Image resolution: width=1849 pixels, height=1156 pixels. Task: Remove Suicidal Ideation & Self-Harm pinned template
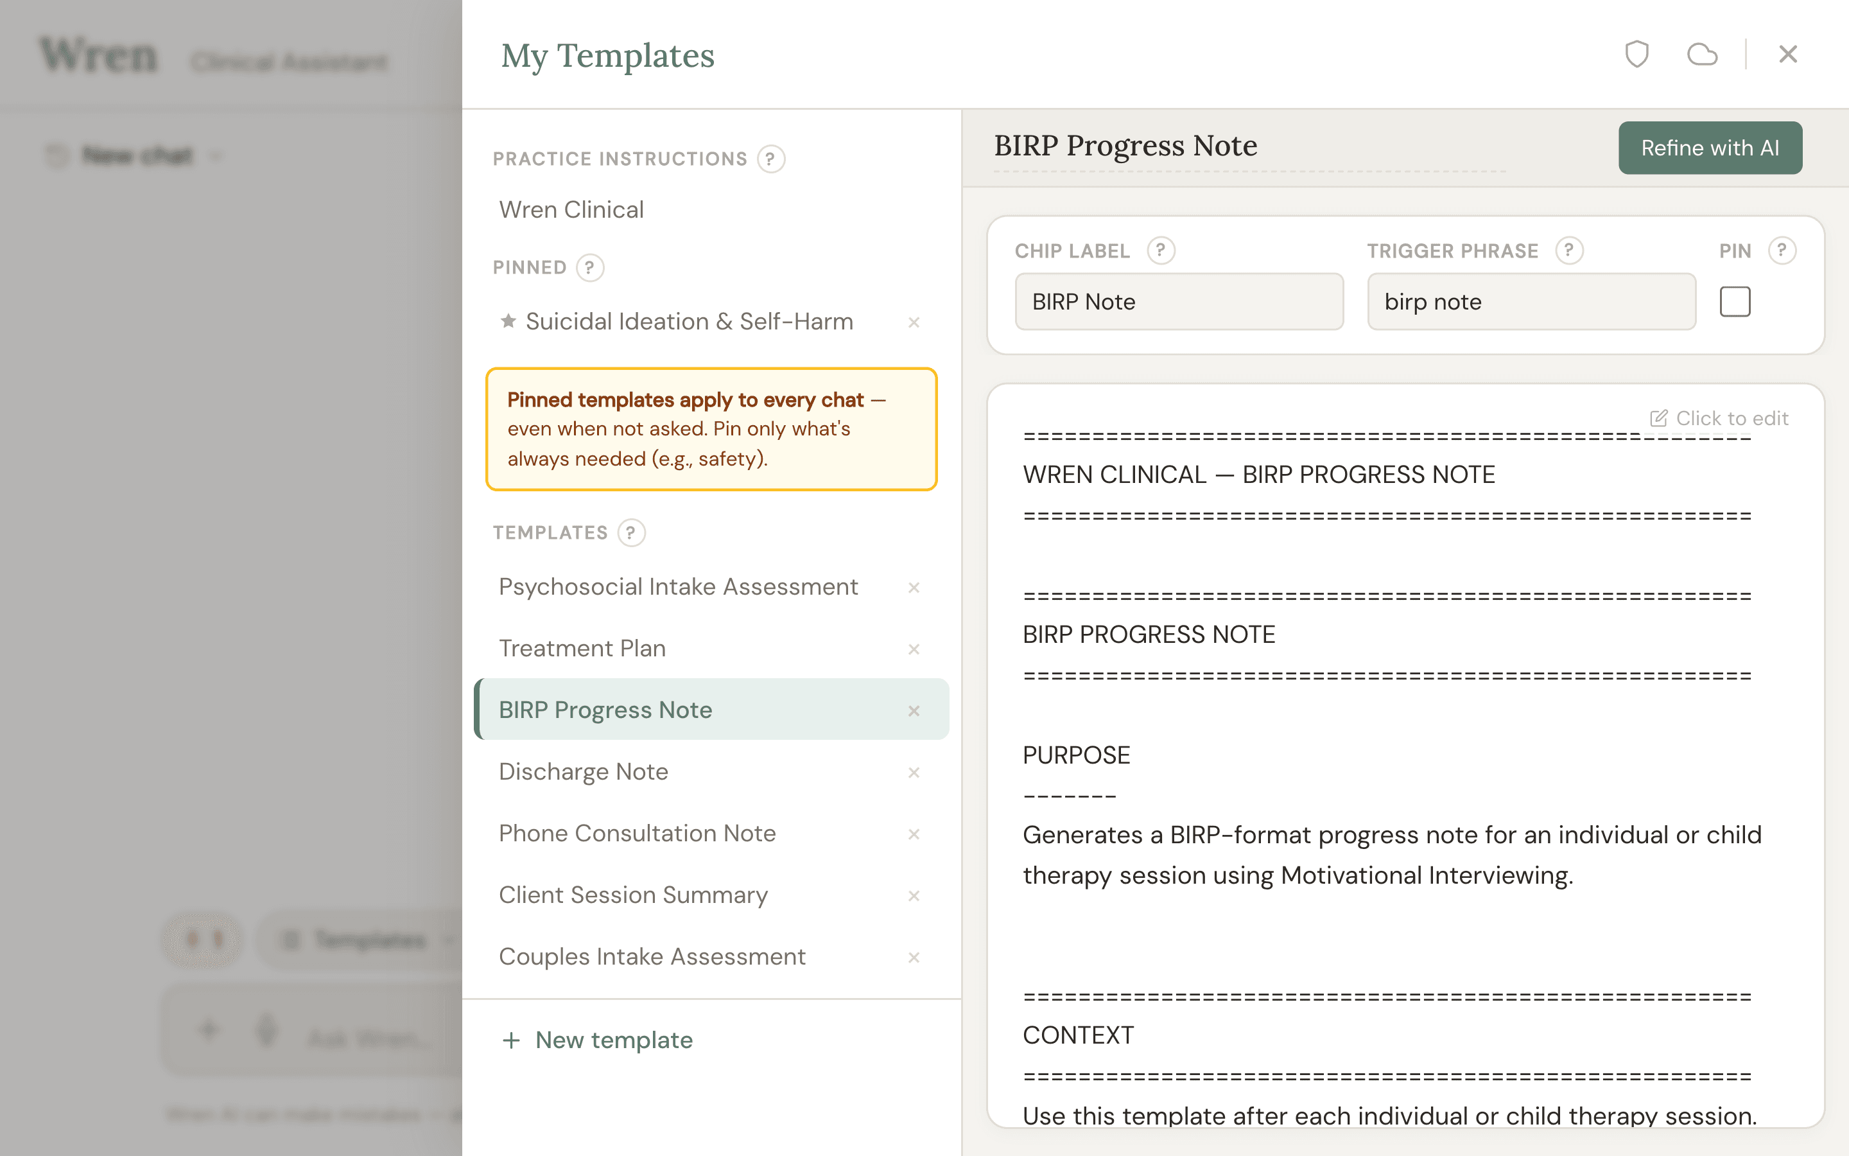coord(914,322)
